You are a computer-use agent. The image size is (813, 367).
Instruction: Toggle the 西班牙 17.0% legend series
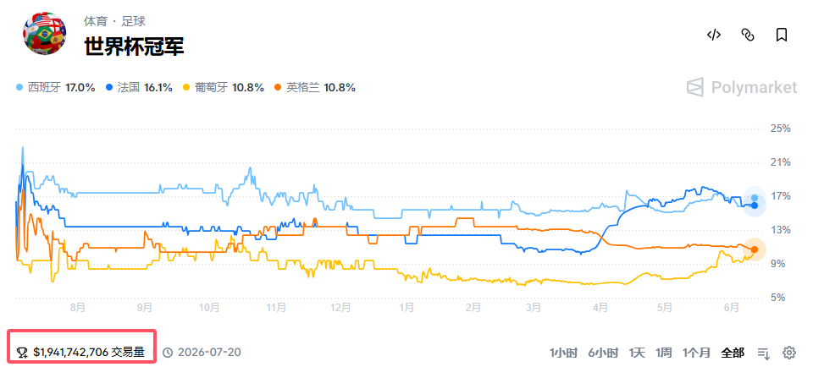point(56,88)
